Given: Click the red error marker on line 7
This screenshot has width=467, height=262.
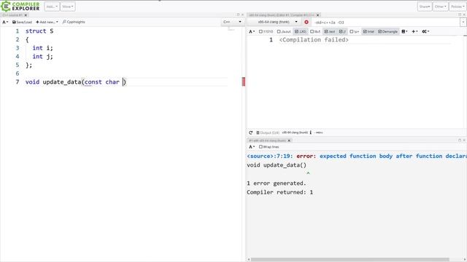Looking at the screenshot, I should (x=244, y=82).
